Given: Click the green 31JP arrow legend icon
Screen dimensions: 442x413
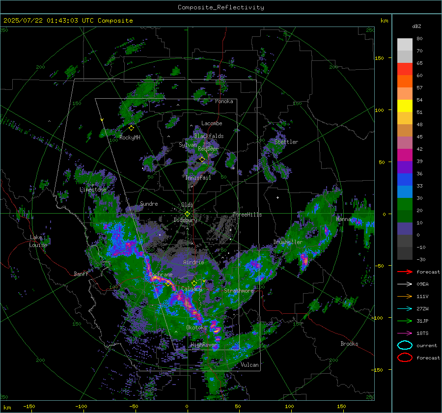Looking at the screenshot, I should click(405, 321).
